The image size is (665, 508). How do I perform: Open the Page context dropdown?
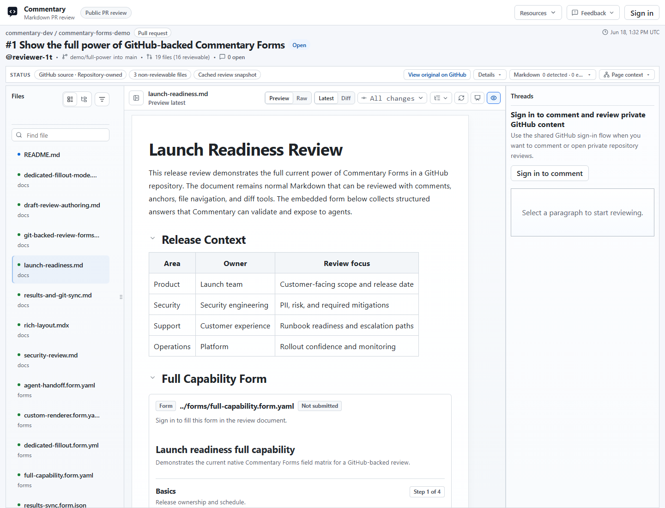click(x=627, y=75)
